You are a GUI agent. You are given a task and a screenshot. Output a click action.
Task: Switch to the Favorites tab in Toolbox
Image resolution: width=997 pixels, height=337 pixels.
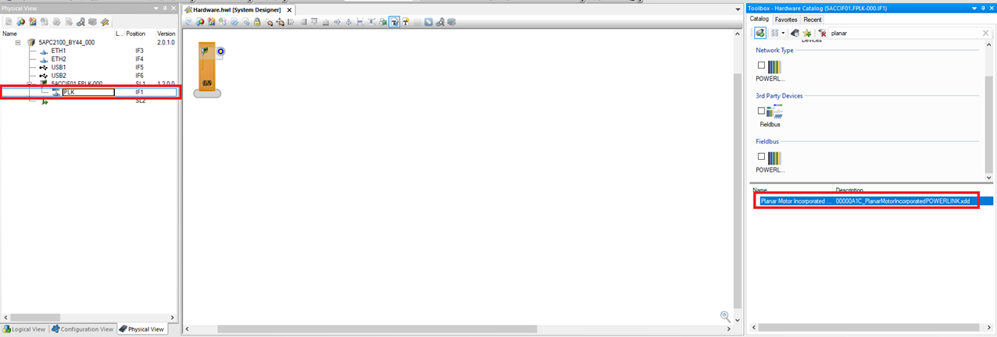point(785,20)
